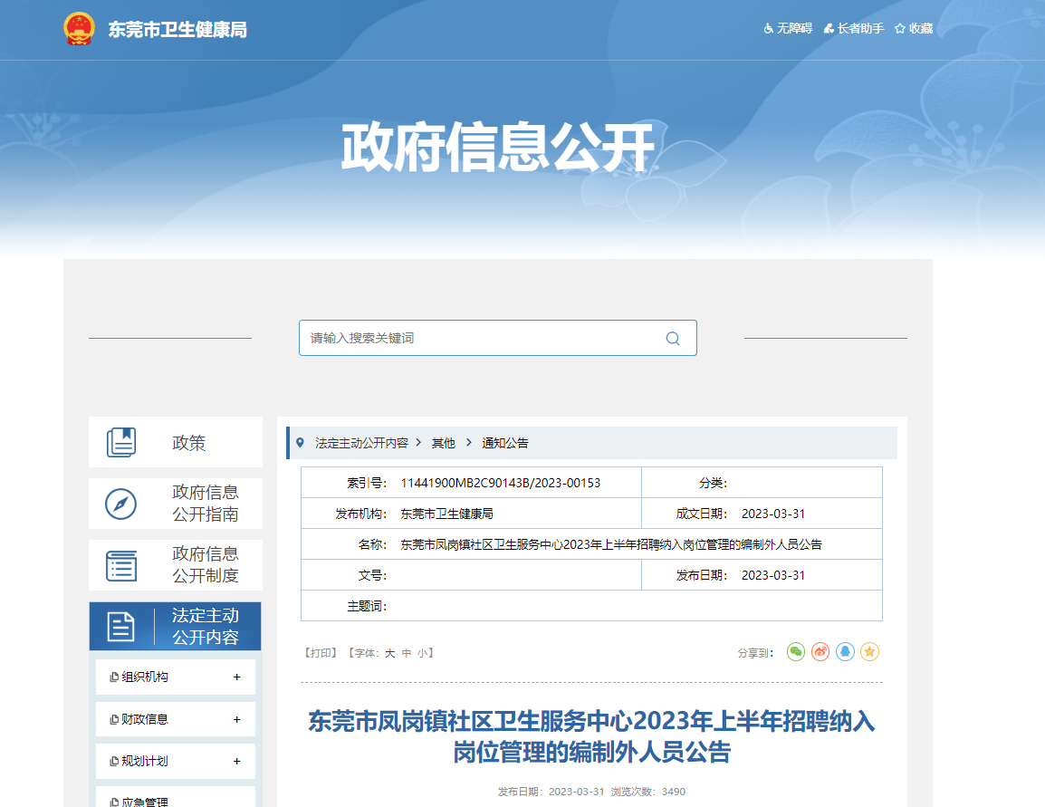
Task: Share the article to WeChat
Action: [x=796, y=651]
